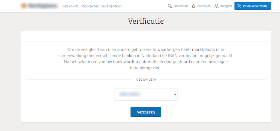Click the blurred selected bank name
Image resolution: width=280 pixels, height=131 pixels.
(129, 94)
